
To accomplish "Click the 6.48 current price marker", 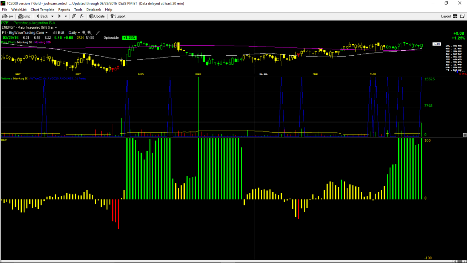I will coord(436,44).
